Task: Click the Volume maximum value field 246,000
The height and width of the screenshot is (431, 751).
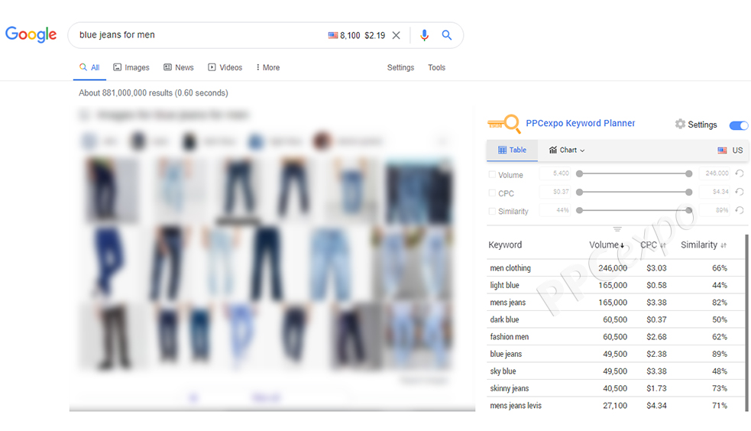Action: tap(715, 173)
